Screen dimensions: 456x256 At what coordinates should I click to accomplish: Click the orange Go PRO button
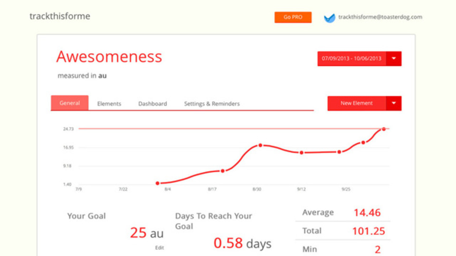[x=293, y=17]
